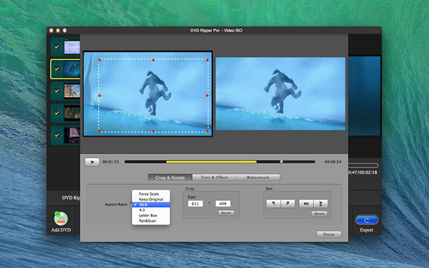Viewport: 429px width, 268px height.
Task: Click the Done button
Action: [329, 234]
